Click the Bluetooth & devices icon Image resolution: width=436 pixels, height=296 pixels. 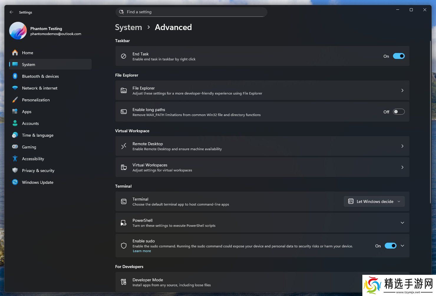click(15, 76)
